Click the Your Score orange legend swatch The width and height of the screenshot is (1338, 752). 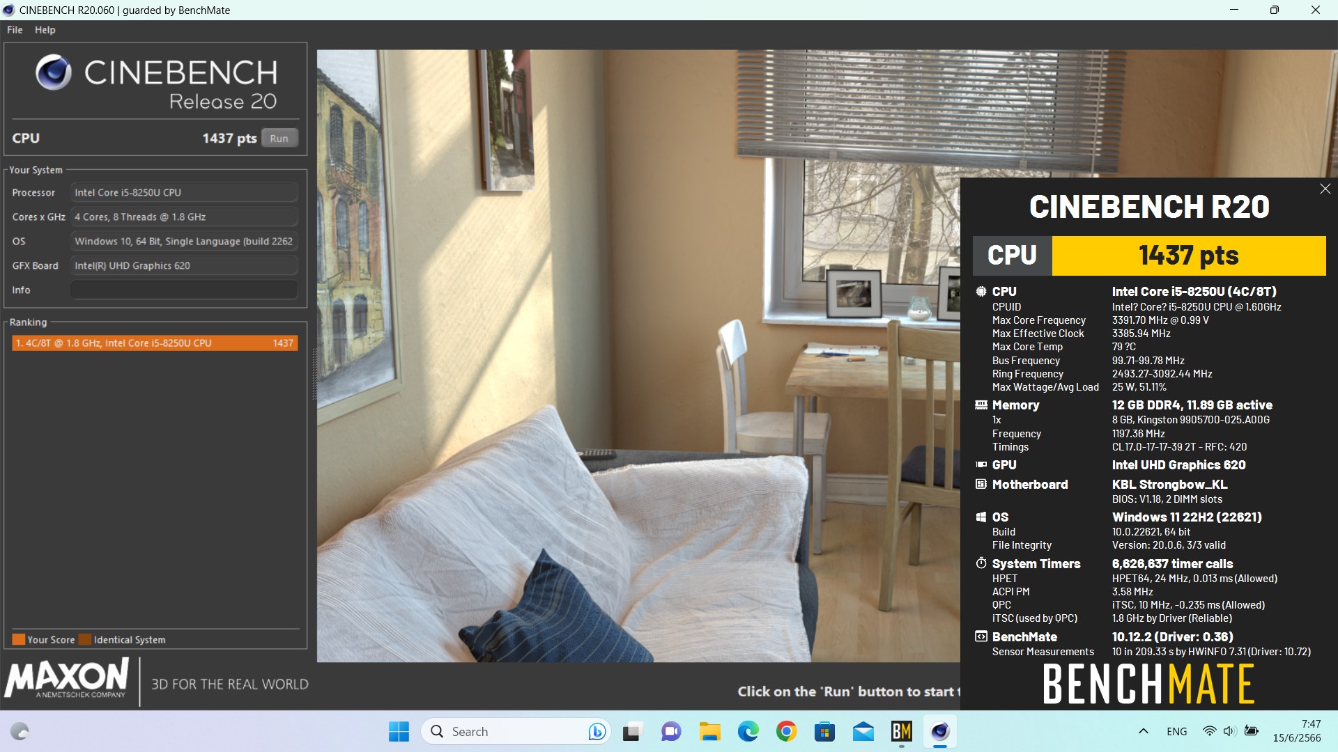pyautogui.click(x=19, y=639)
